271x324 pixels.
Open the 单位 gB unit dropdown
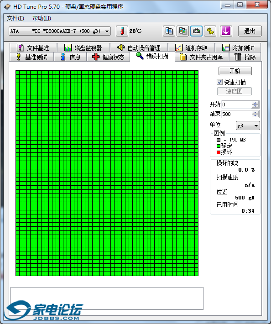(x=248, y=125)
